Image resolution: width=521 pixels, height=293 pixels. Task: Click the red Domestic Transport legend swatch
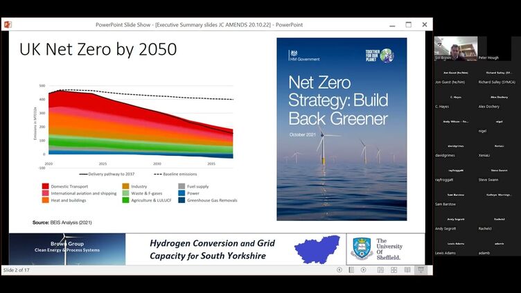pos(46,186)
